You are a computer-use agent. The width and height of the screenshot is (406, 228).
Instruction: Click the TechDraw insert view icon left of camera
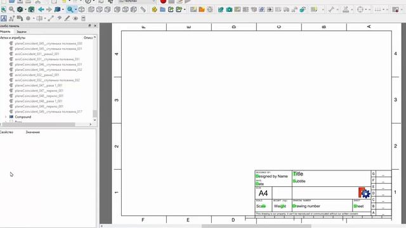click(221, 9)
